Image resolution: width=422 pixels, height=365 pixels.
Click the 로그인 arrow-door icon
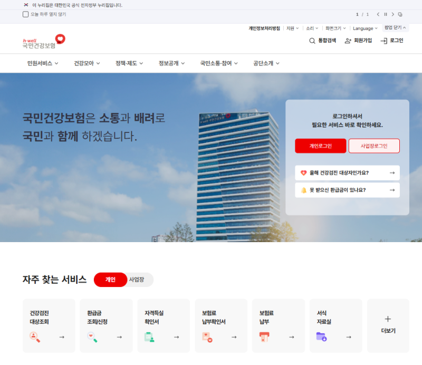(x=384, y=41)
